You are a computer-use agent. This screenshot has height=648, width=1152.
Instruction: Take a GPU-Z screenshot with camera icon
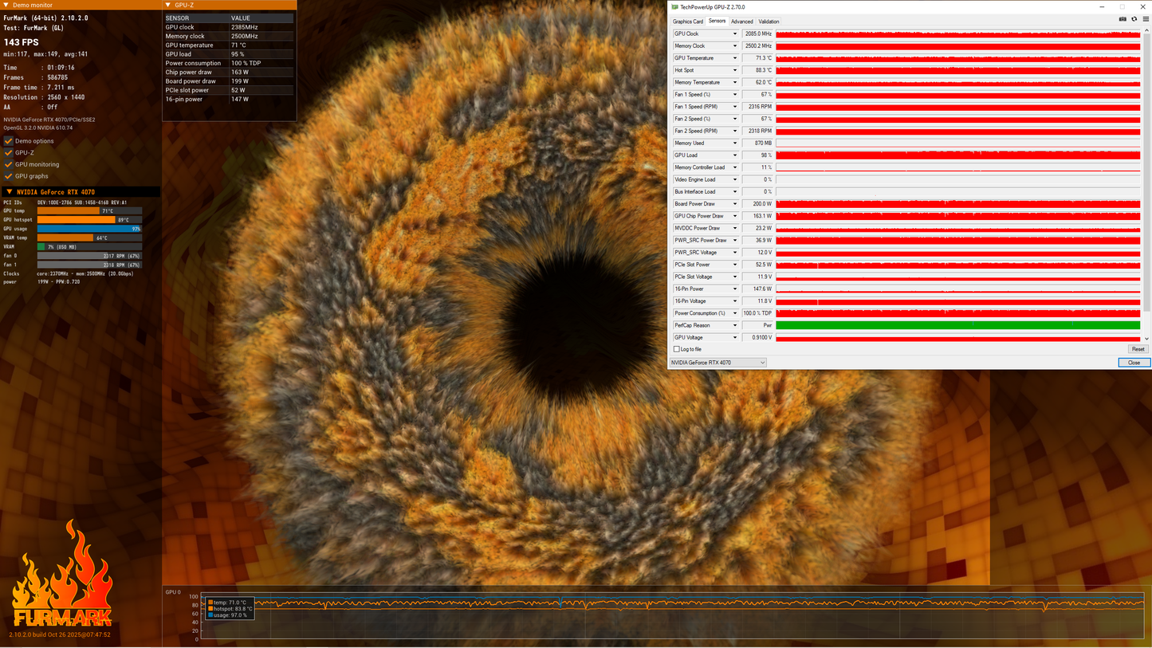tap(1123, 19)
